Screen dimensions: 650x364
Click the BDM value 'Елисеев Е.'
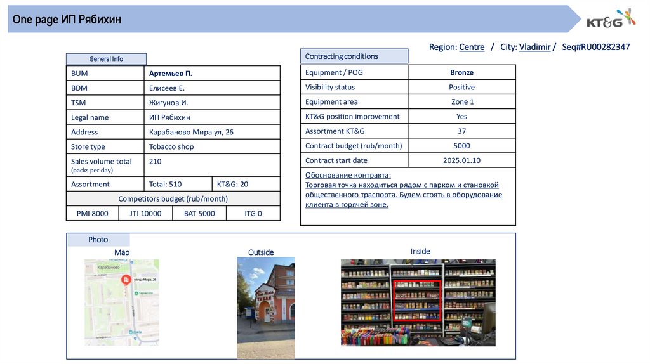pos(167,88)
